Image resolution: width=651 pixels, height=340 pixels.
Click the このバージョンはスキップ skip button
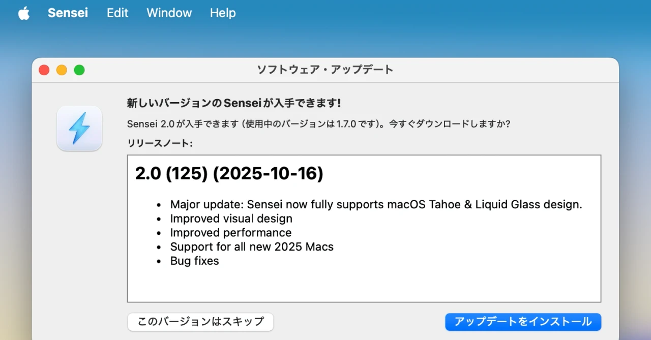click(200, 322)
